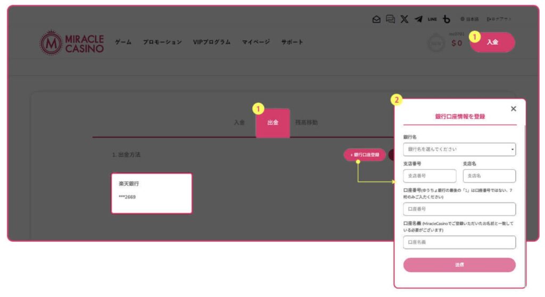The image size is (545, 297).
Task: Visit the X social media icon
Action: 404,19
